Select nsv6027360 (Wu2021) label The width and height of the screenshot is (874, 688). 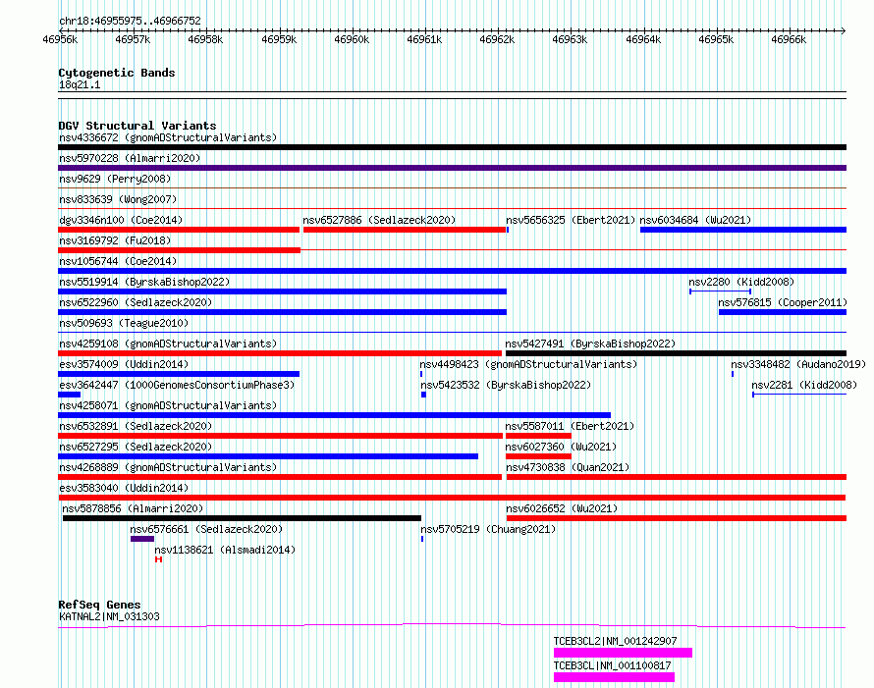pos(561,447)
